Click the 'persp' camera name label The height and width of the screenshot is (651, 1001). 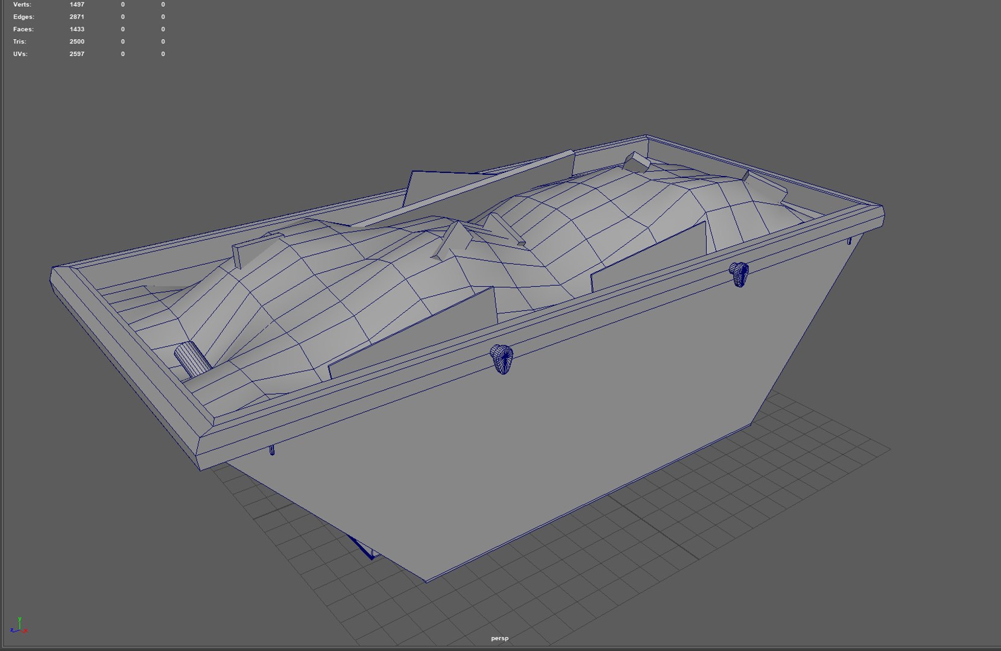tap(500, 638)
